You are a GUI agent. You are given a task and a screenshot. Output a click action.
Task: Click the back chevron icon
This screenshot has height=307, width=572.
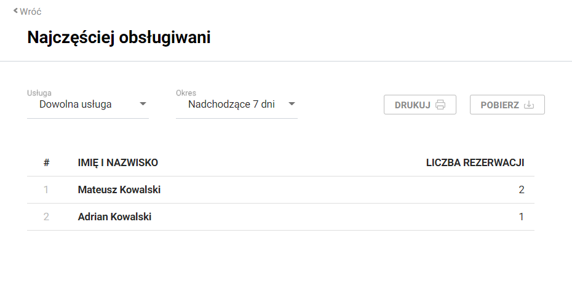16,10
